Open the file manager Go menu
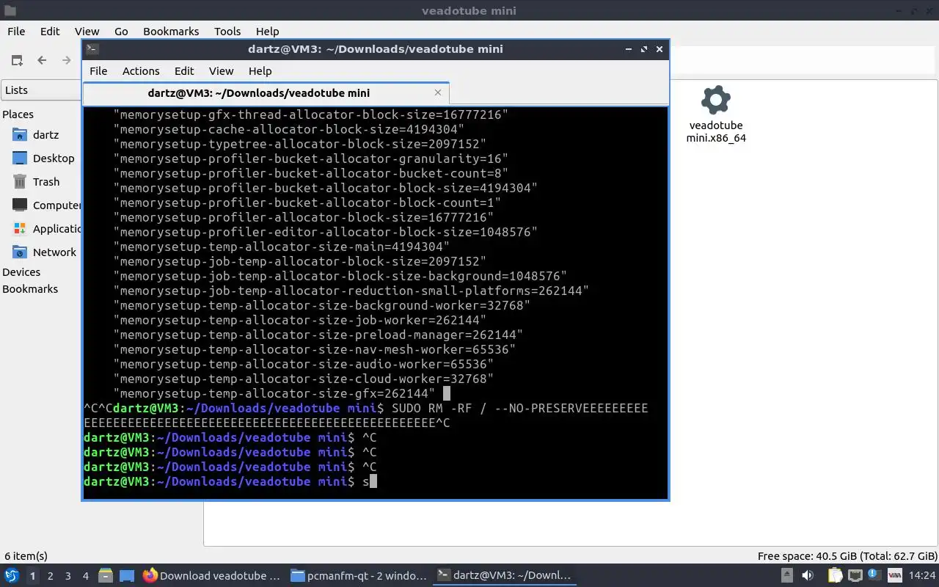This screenshot has height=587, width=939. [121, 32]
